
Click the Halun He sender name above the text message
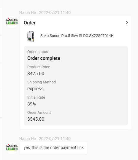(28, 139)
